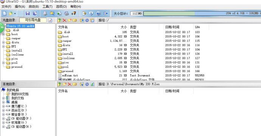Click the compress ISO disc icon
Screen dimensions: 261x136
[x=59, y=14]
